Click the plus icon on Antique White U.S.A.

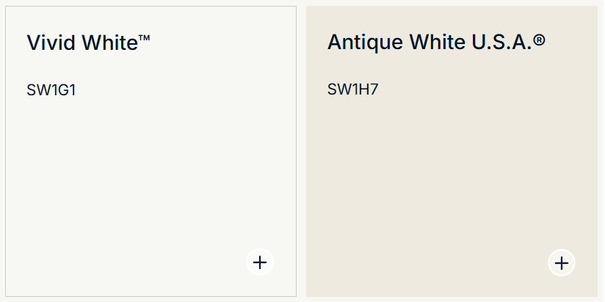pyautogui.click(x=562, y=262)
